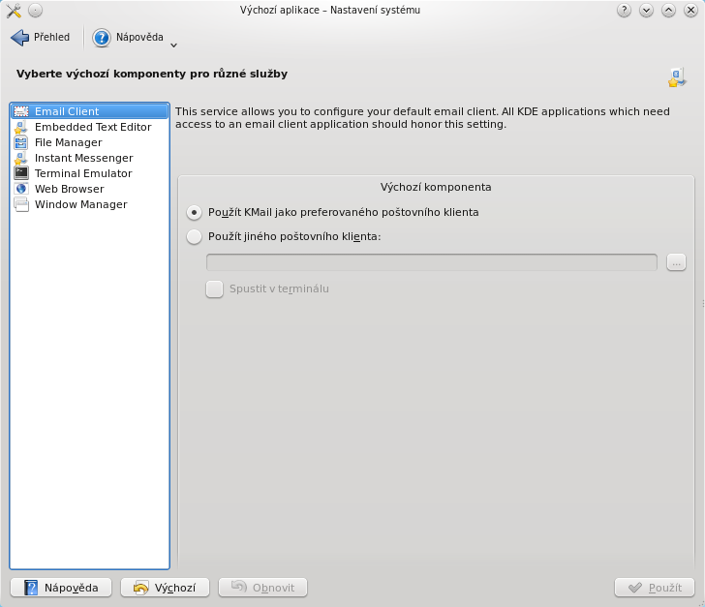Click the Použít apply button
Image resolution: width=705 pixels, height=607 pixels.
(655, 588)
